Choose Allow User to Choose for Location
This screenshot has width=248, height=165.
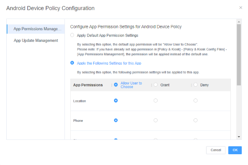tap(116, 100)
